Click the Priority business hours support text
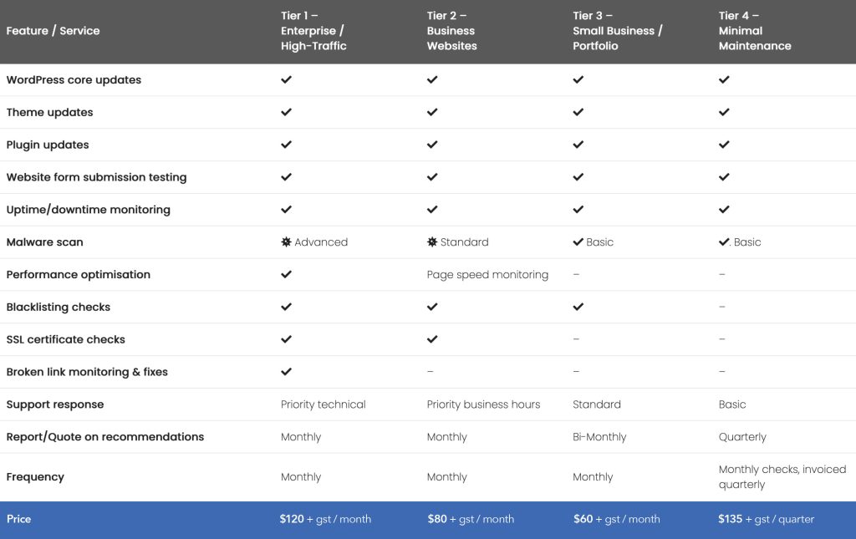This screenshot has width=856, height=539. coord(483,404)
